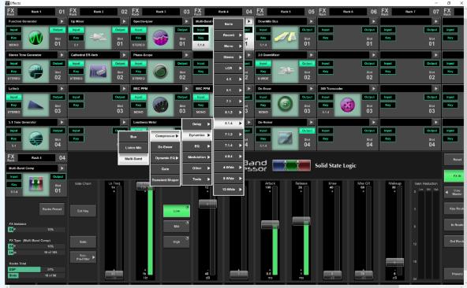
Task: Click the Ext Key side chain button
Action: pos(83,211)
